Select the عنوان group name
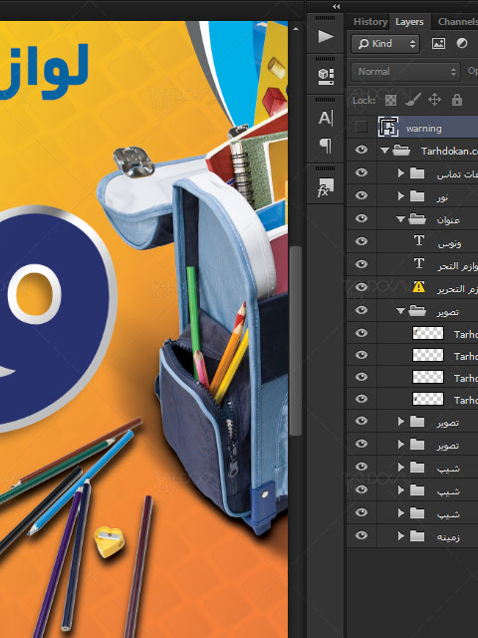This screenshot has height=638, width=478. (x=448, y=220)
